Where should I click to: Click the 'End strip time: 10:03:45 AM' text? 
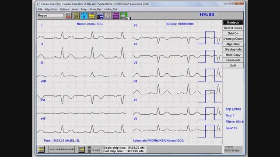click(x=123, y=151)
